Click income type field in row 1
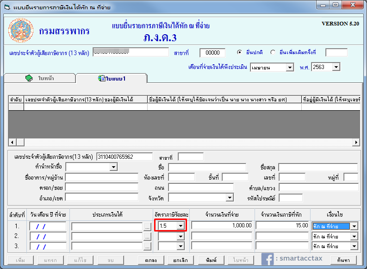The height and width of the screenshot is (269, 367). [107, 226]
